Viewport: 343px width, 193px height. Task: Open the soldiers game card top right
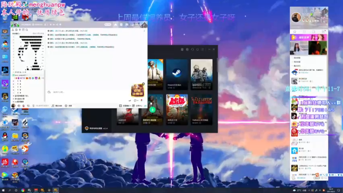(x=202, y=74)
